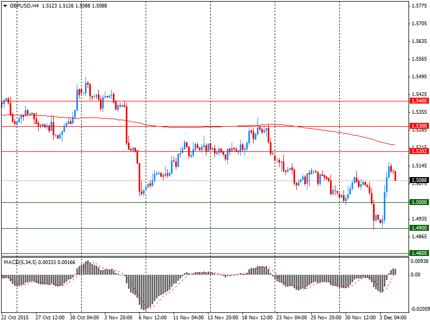Select the 1.5400 red level label
The image size is (430, 322).
click(419, 101)
